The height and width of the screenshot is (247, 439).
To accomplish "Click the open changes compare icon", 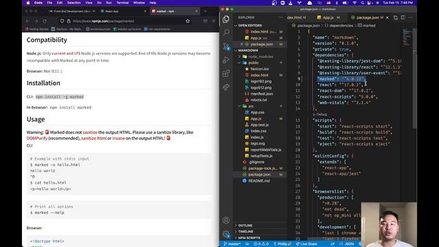I will 396,17.
